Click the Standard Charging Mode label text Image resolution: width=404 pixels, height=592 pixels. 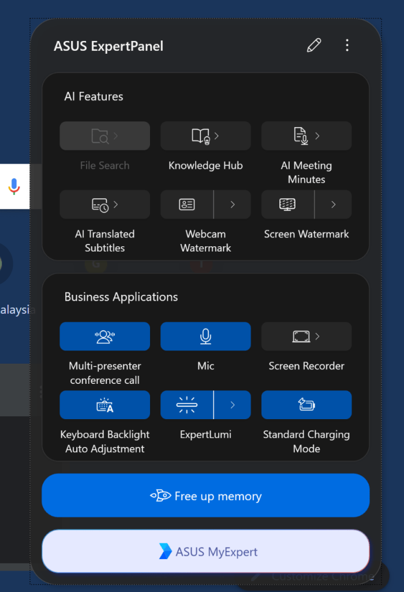coord(306,441)
